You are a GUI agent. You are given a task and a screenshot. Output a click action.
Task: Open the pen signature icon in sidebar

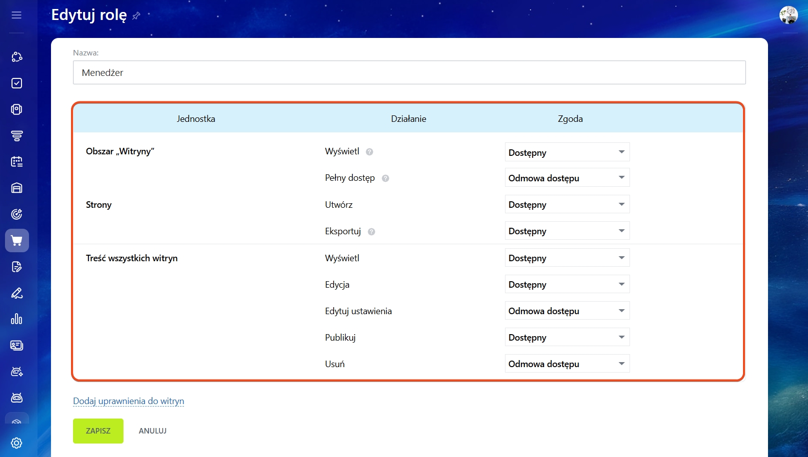(x=16, y=293)
